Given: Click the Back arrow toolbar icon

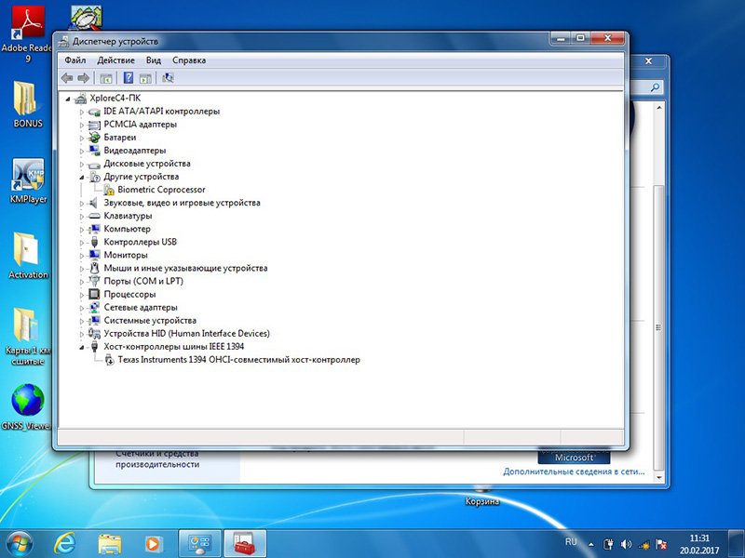Looking at the screenshot, I should (x=67, y=78).
